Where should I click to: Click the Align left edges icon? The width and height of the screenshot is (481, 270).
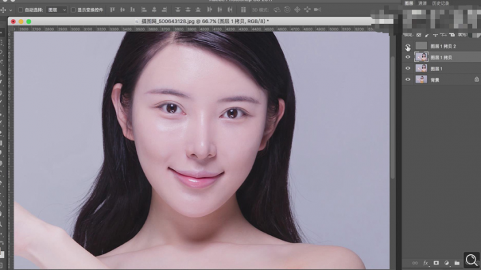tap(144, 10)
